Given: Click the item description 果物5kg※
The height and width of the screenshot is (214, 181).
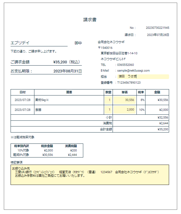Looking at the screenshot, I should 42,100.
